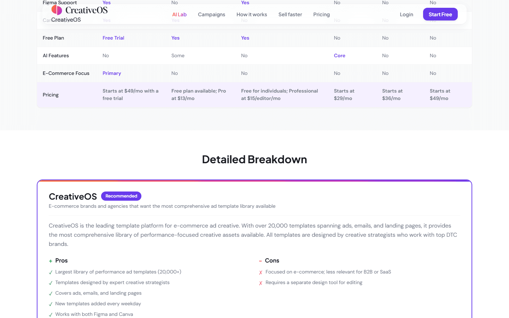This screenshot has height=318, width=509.
Task: Click the 'Core' cell in the AI Features row
Action: pyautogui.click(x=340, y=55)
